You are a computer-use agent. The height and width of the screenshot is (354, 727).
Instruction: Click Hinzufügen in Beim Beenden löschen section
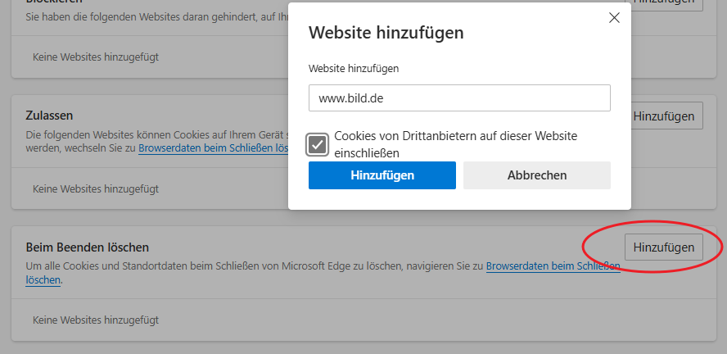coord(663,247)
